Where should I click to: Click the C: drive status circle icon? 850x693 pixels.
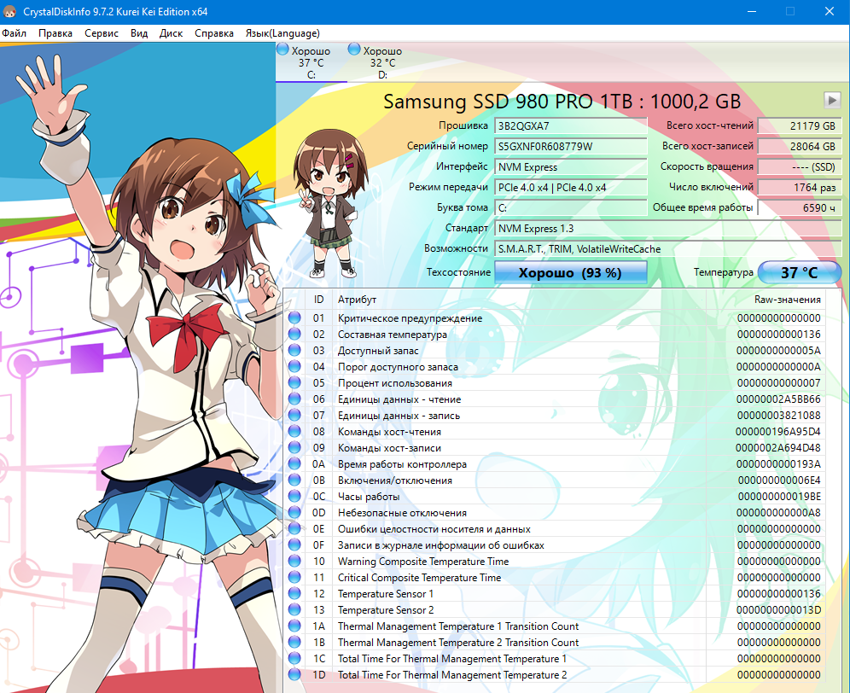(282, 49)
